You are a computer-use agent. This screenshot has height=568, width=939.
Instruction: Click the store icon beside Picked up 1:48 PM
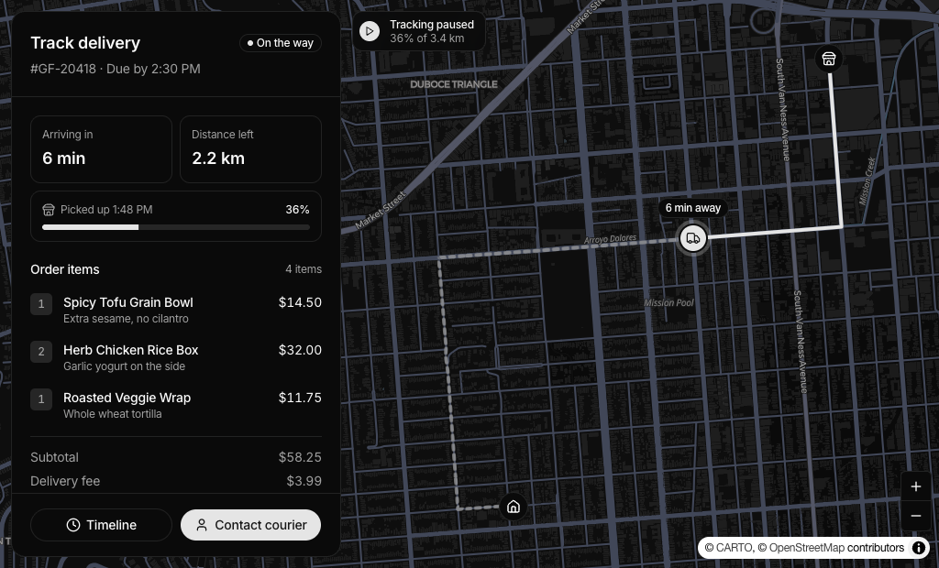49,210
